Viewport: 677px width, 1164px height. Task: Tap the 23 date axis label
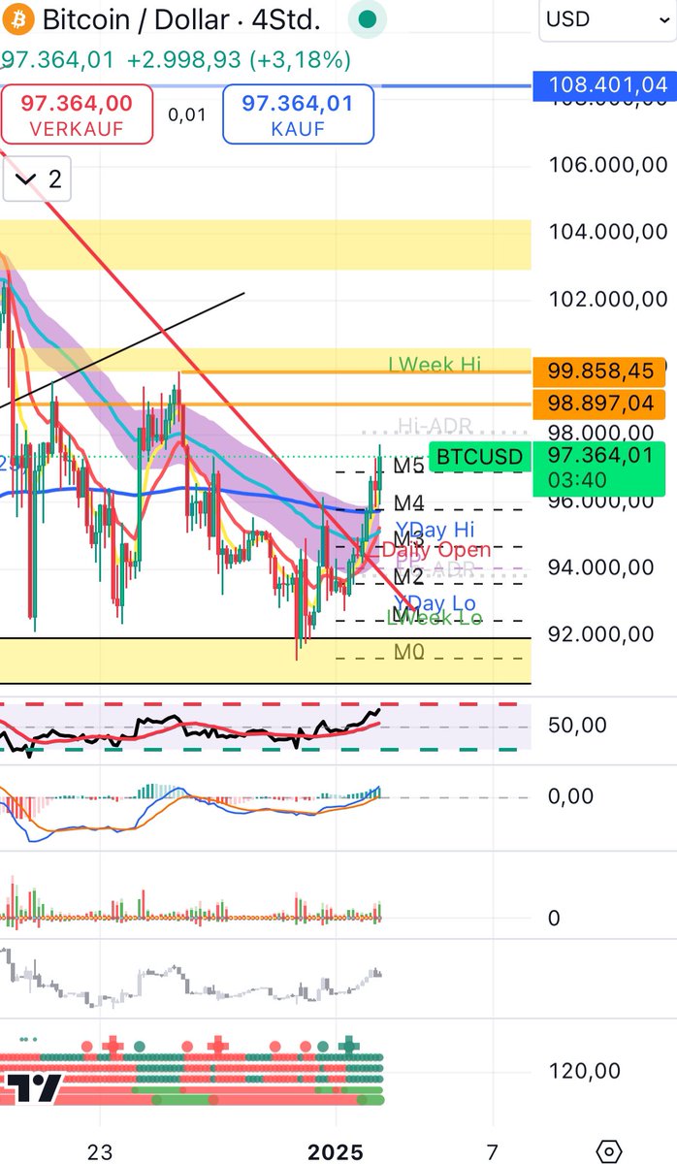(x=99, y=1152)
